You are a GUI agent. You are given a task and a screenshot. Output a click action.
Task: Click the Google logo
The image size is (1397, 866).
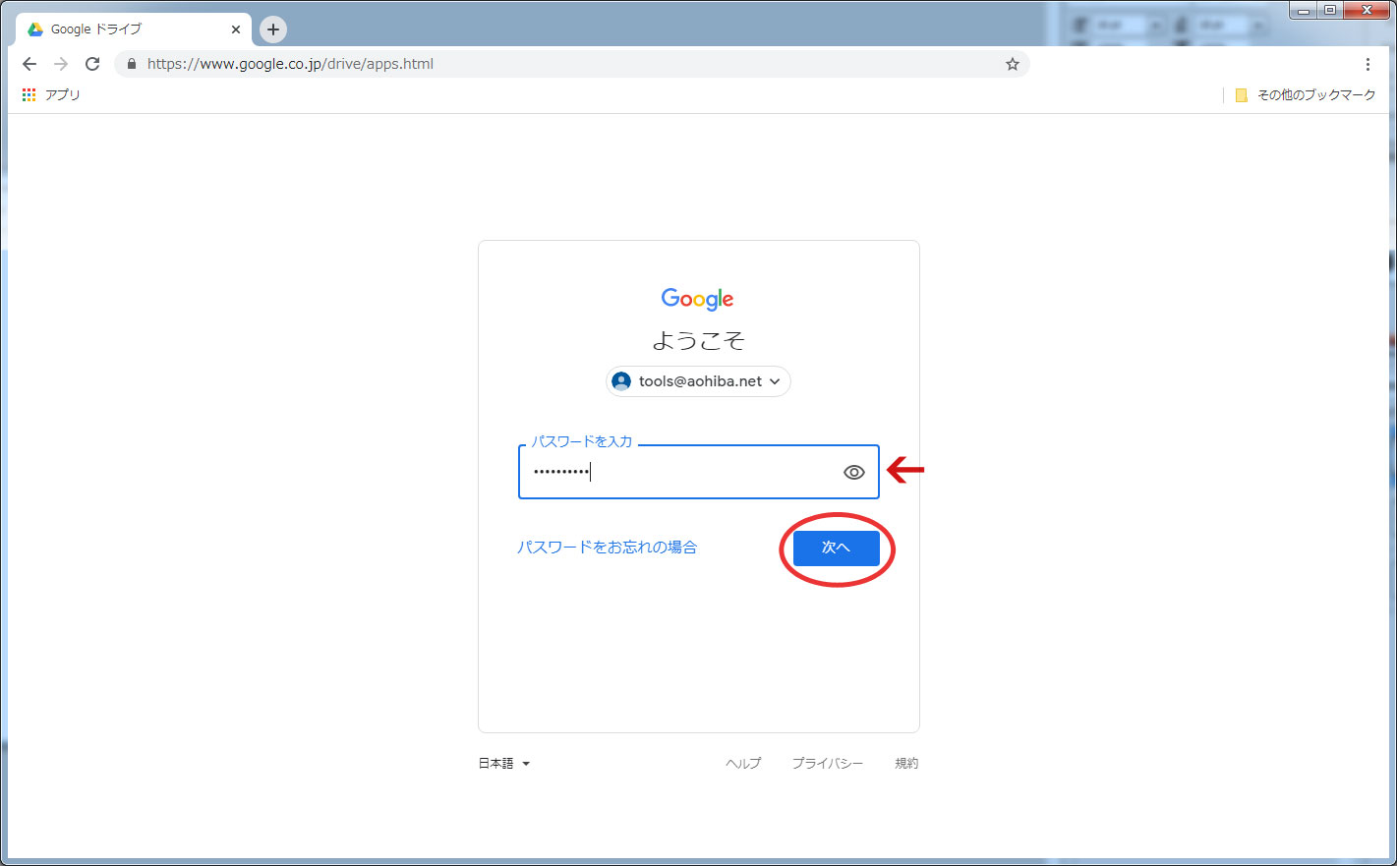coord(698,299)
